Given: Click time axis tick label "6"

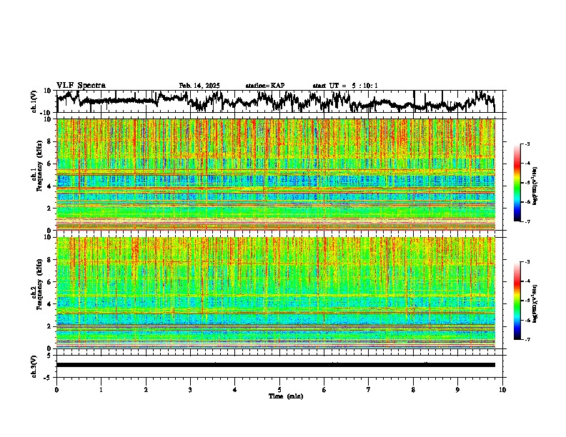Looking at the screenshot, I should (x=324, y=390).
